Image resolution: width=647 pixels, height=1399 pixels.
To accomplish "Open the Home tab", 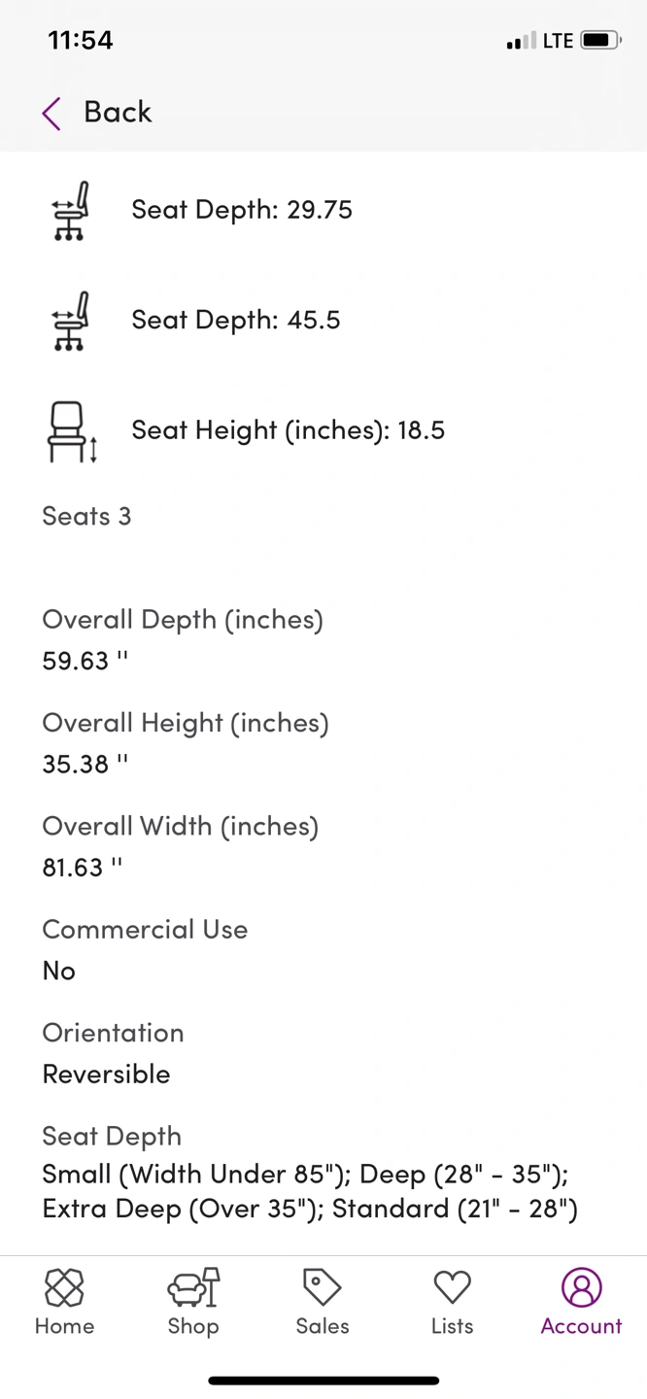I will (64, 1302).
